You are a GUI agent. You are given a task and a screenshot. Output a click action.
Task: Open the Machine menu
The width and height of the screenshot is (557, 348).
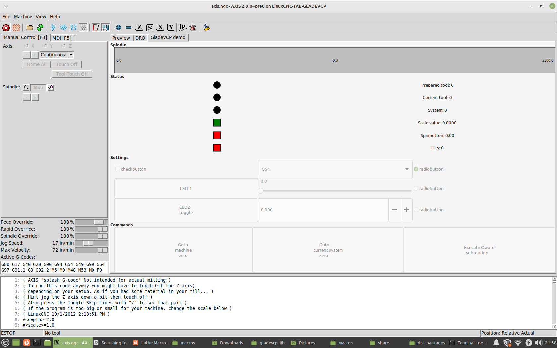[23, 17]
